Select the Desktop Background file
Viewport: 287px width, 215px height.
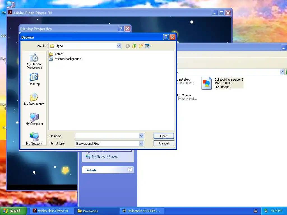(65, 59)
